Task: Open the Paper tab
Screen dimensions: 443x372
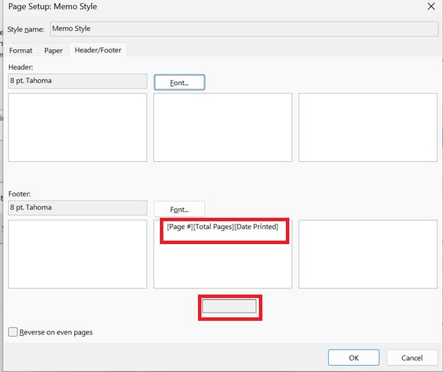Action: 53,50
